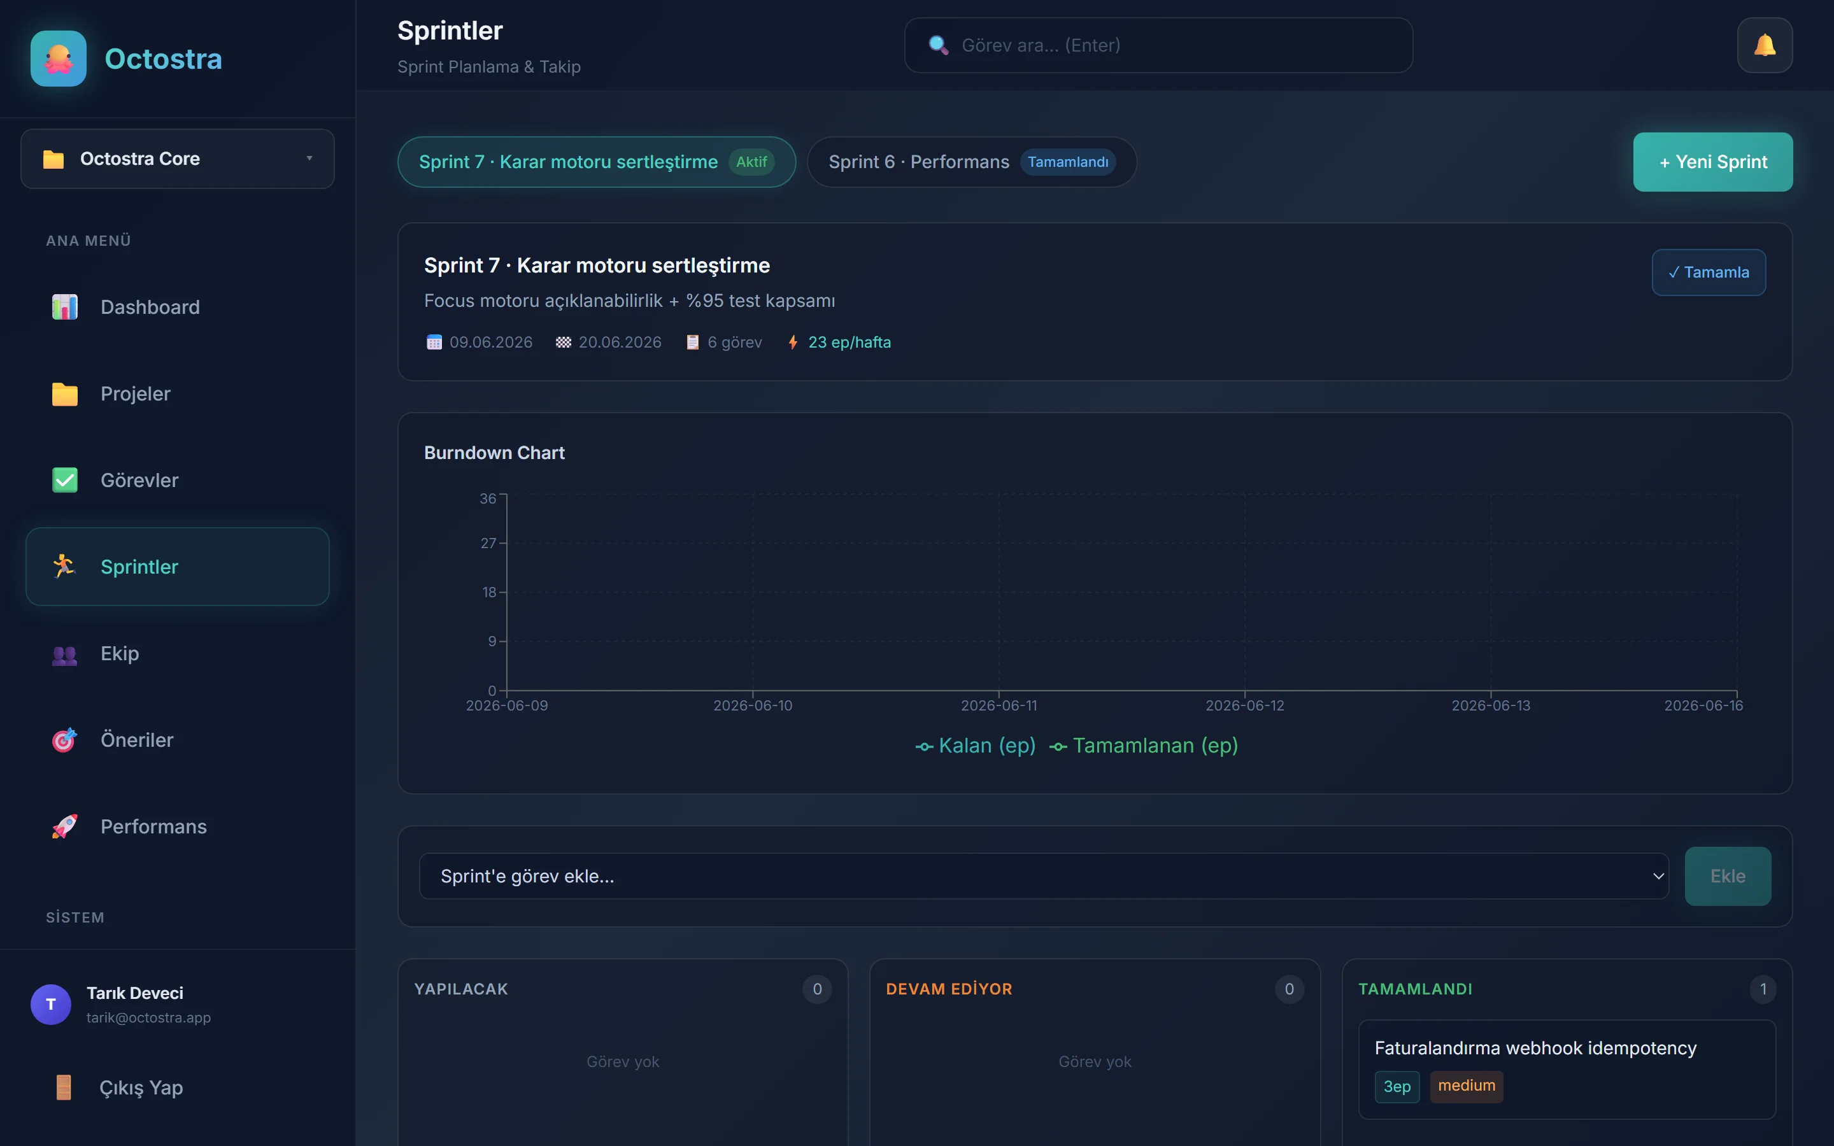The height and width of the screenshot is (1146, 1834).
Task: Click the 2026-06-11 axis label
Action: pos(999,705)
